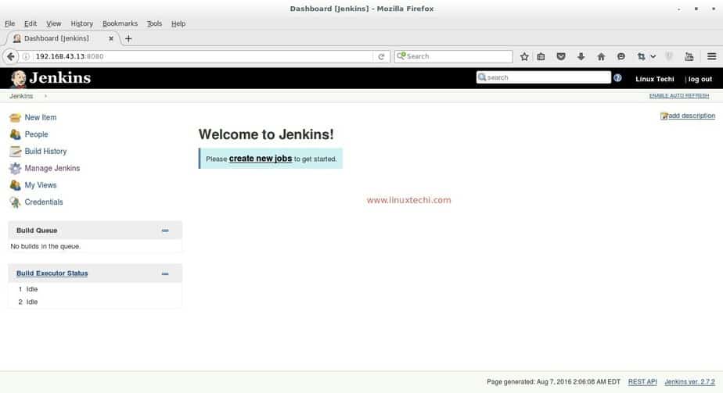Viewport: 723px width, 393px height.
Task: Click executor 2 Idle row
Action: pos(95,302)
